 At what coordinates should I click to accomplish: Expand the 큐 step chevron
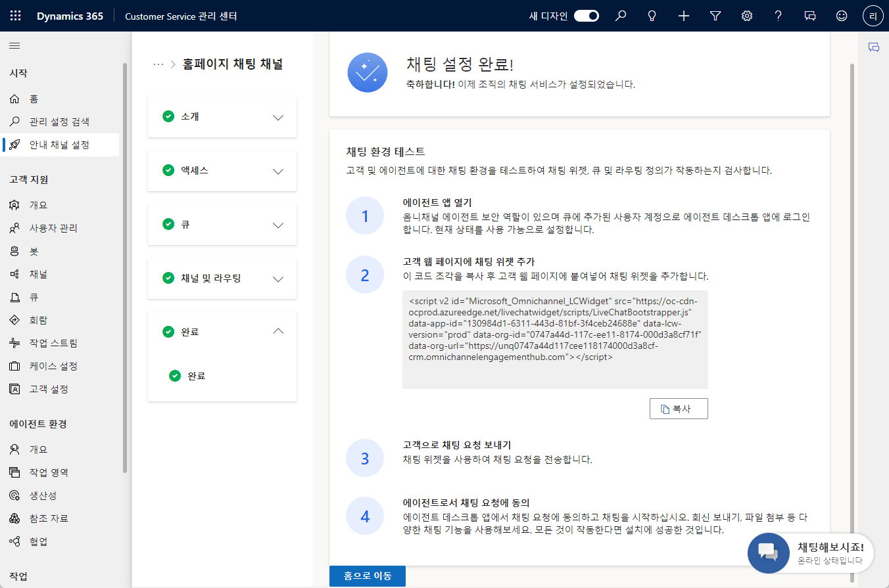click(x=278, y=225)
